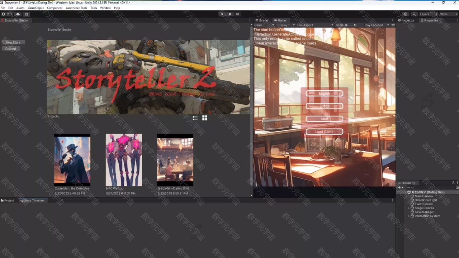459x258 pixels.
Task: Select EventSystem in the Hierarchy
Action: 423,204
